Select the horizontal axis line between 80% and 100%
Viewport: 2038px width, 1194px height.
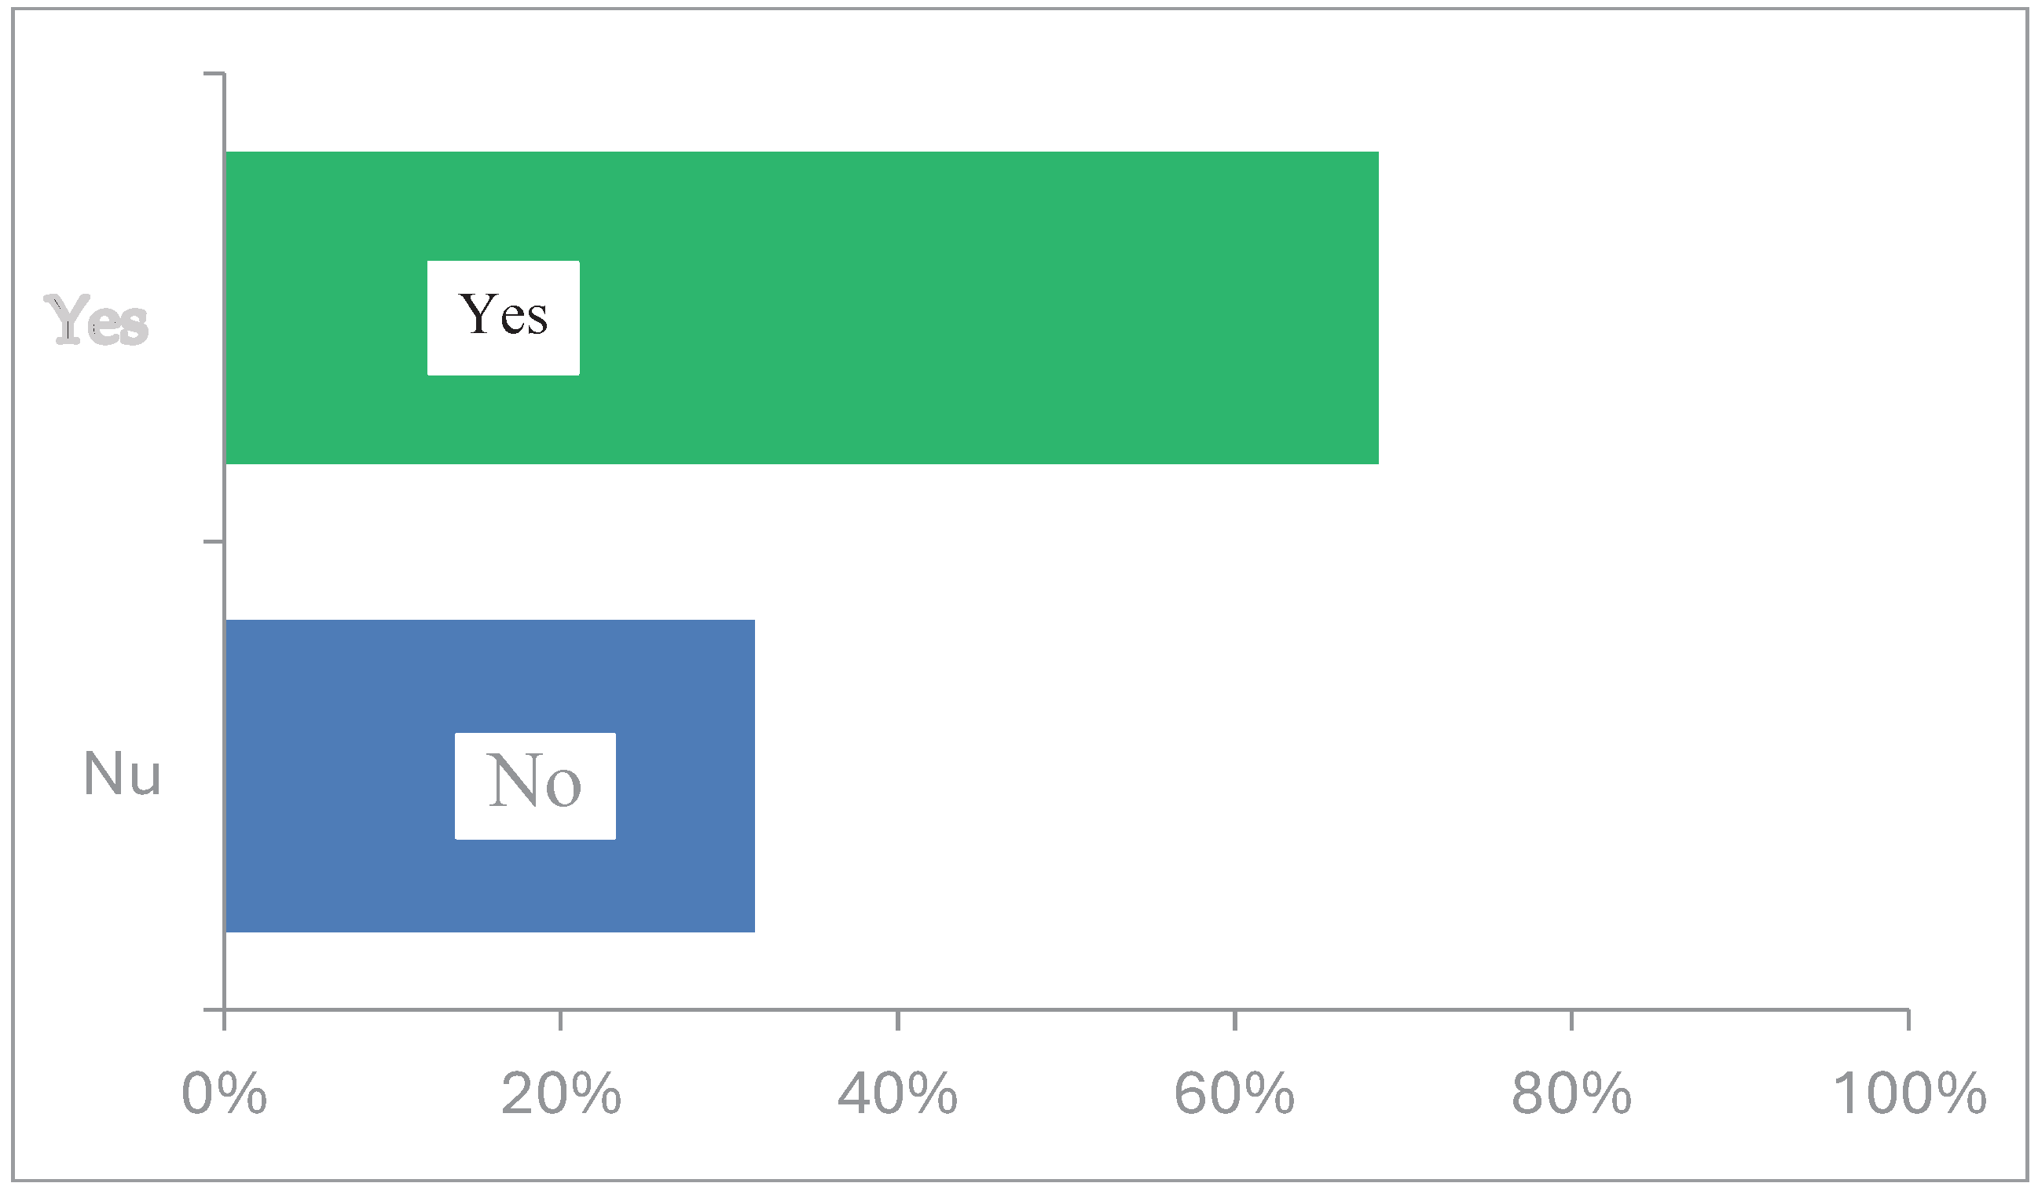[1739, 1009]
